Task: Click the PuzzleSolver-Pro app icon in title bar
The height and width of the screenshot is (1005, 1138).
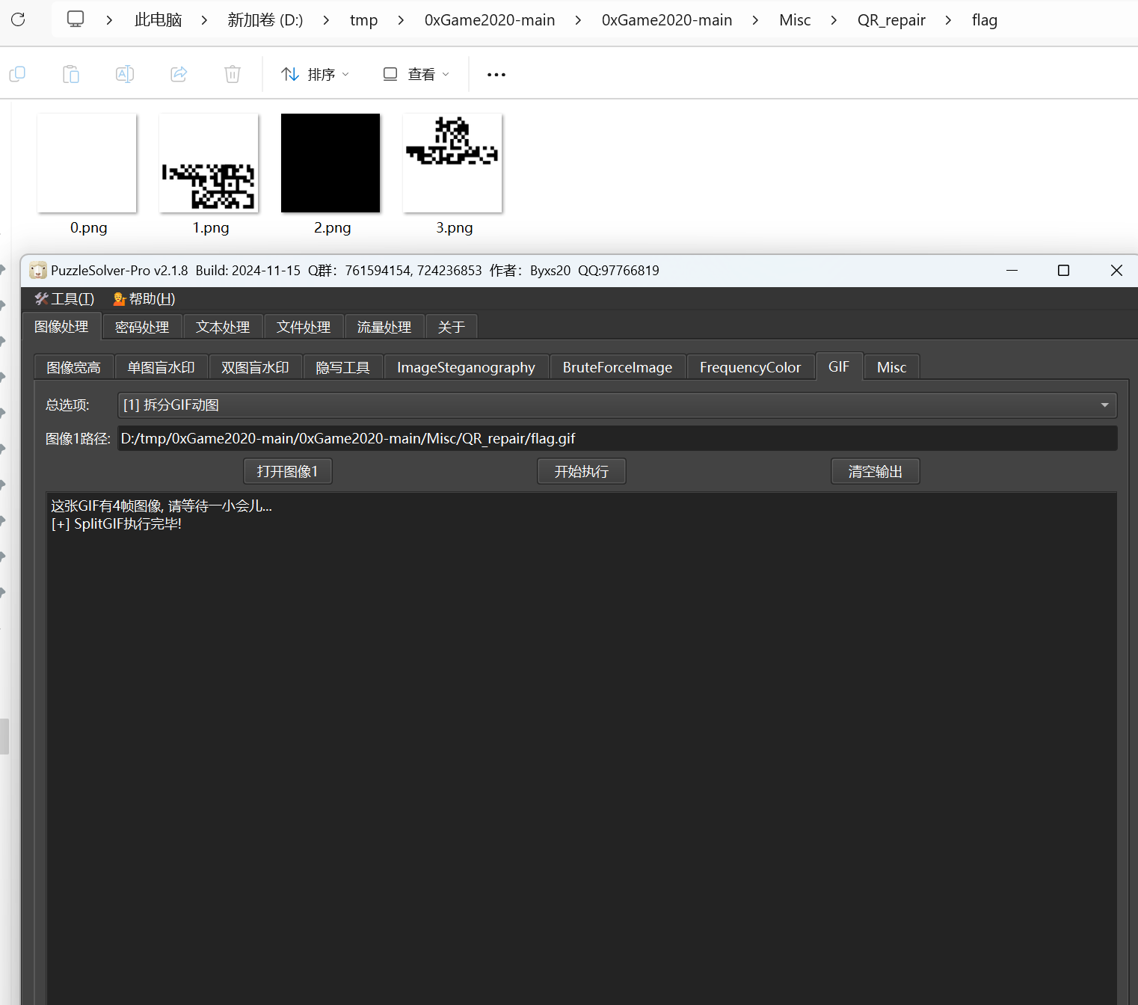Action: click(x=38, y=271)
